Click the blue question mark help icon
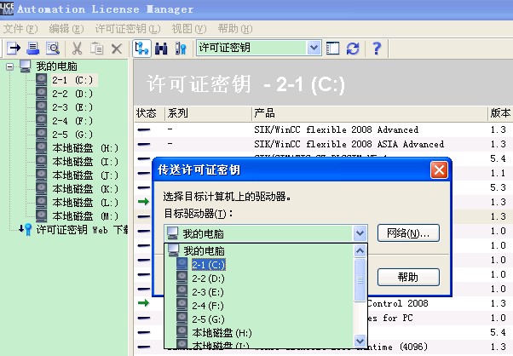This screenshot has width=513, height=356. coord(376,49)
